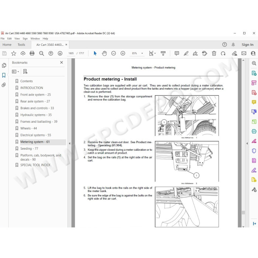Open the Contents bookmark
Screen dimensions: 258x258
click(x=27, y=81)
